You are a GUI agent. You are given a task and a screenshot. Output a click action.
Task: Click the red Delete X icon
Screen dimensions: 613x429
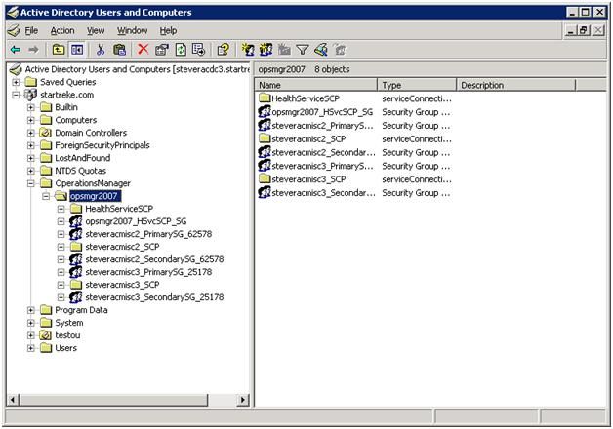(x=143, y=50)
